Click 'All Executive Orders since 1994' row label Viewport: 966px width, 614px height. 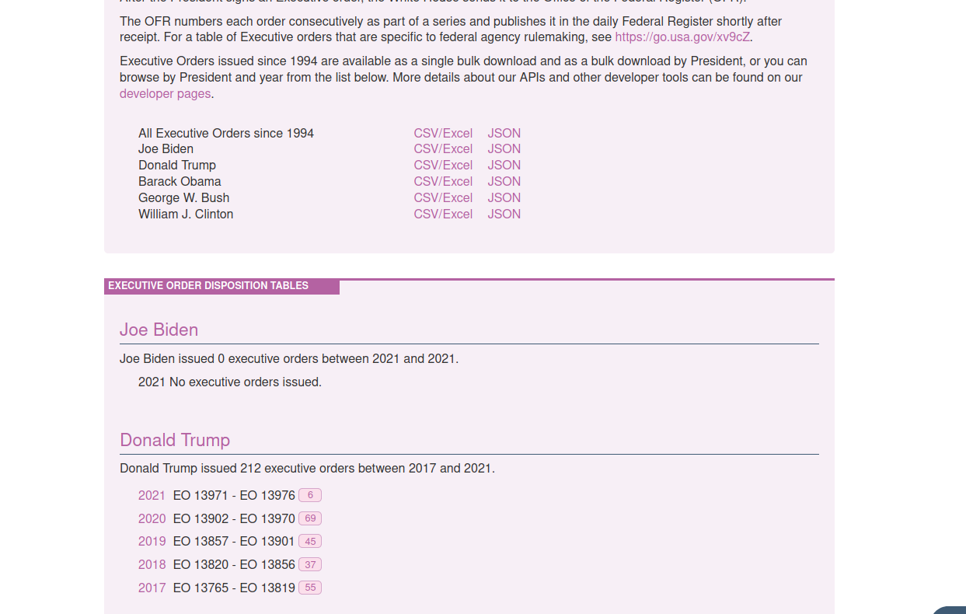point(226,134)
